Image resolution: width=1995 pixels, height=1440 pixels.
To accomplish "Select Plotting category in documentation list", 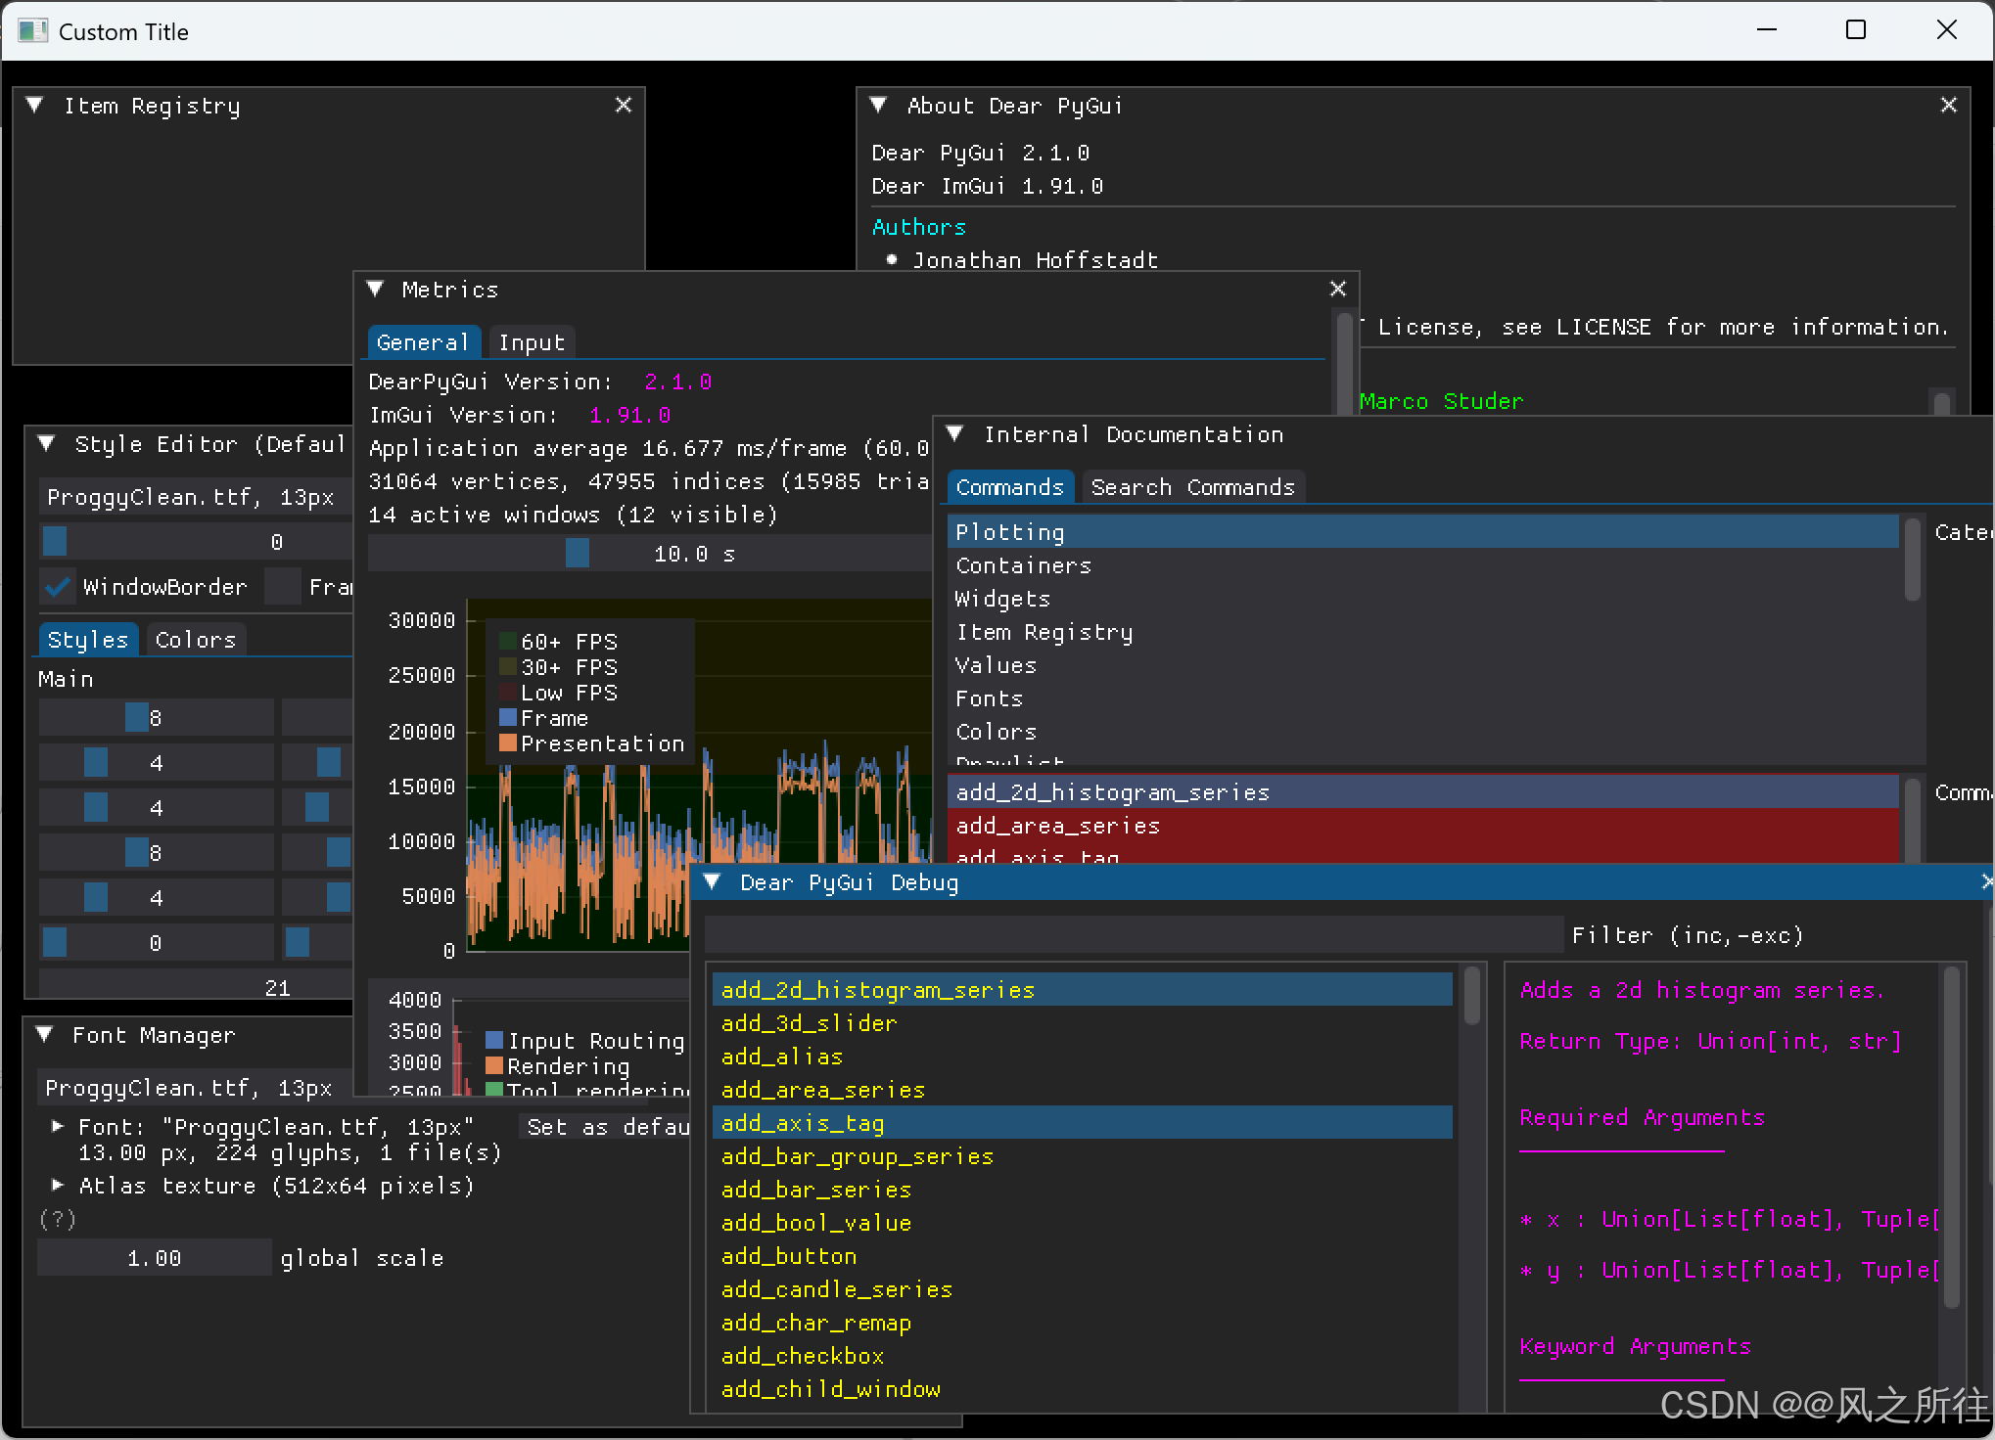I will click(1423, 532).
